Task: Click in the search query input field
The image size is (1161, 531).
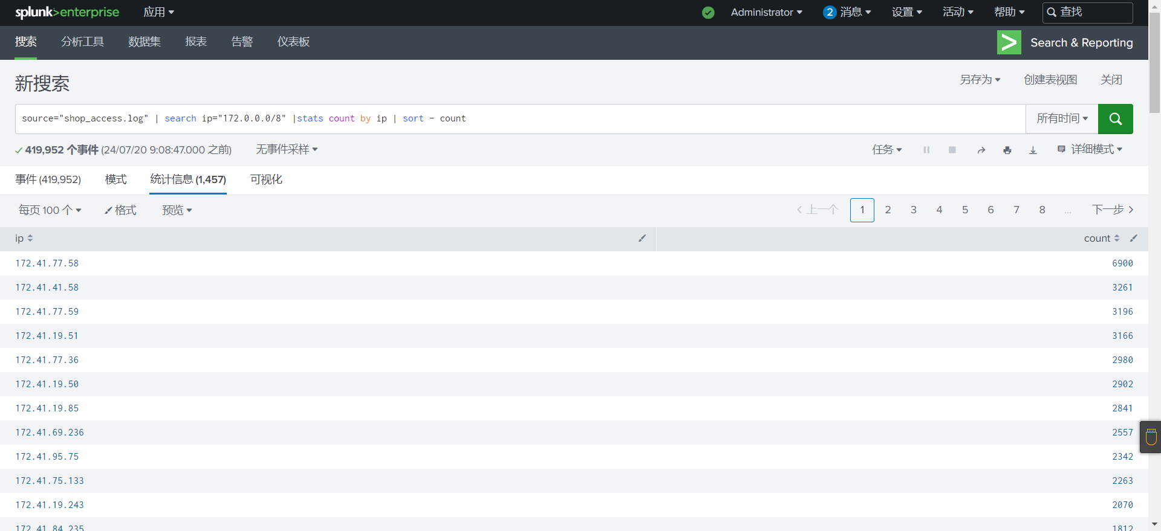Action: [665, 119]
